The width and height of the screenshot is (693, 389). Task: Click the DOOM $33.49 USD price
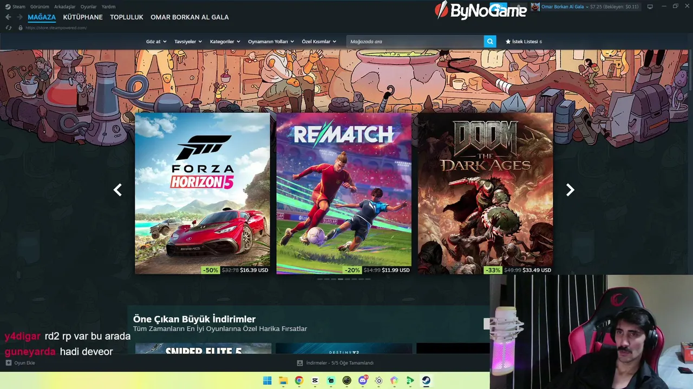pos(537,270)
